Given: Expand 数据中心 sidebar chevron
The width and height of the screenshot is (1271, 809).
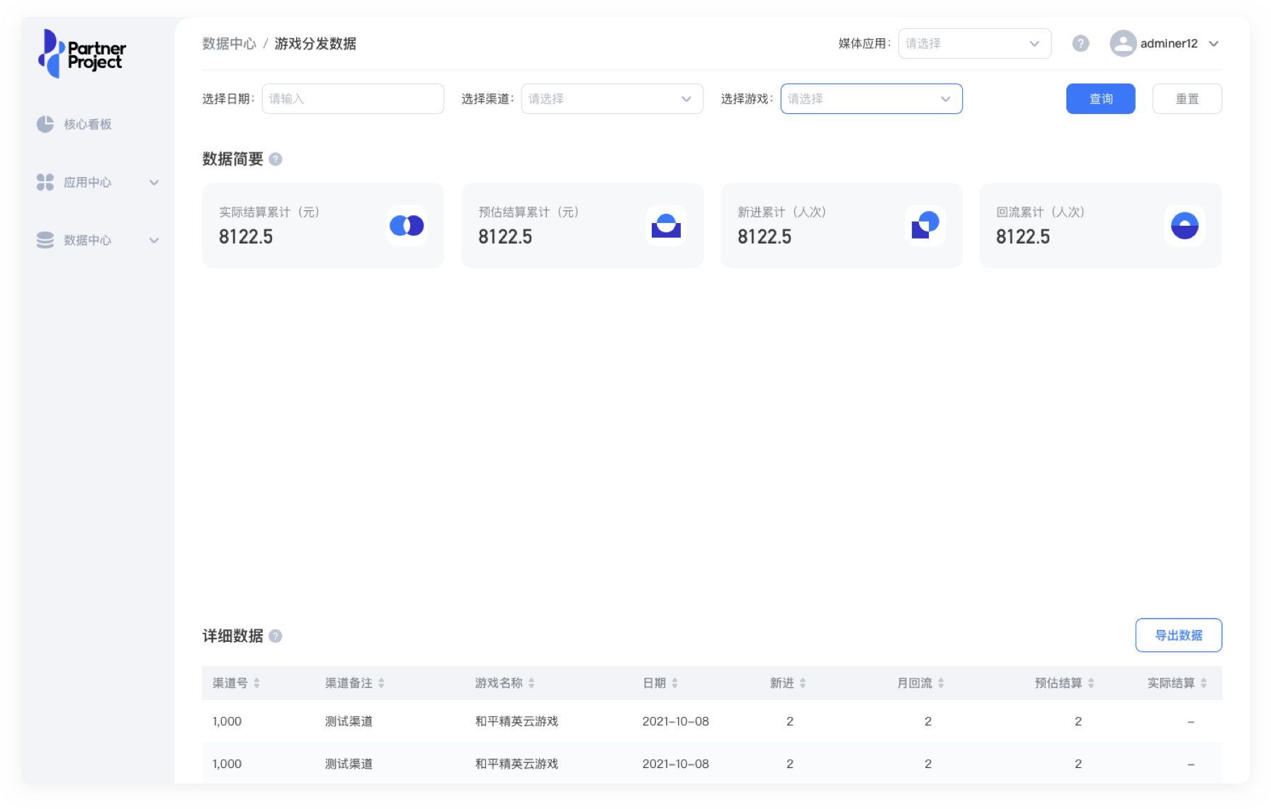Looking at the screenshot, I should [x=154, y=241].
